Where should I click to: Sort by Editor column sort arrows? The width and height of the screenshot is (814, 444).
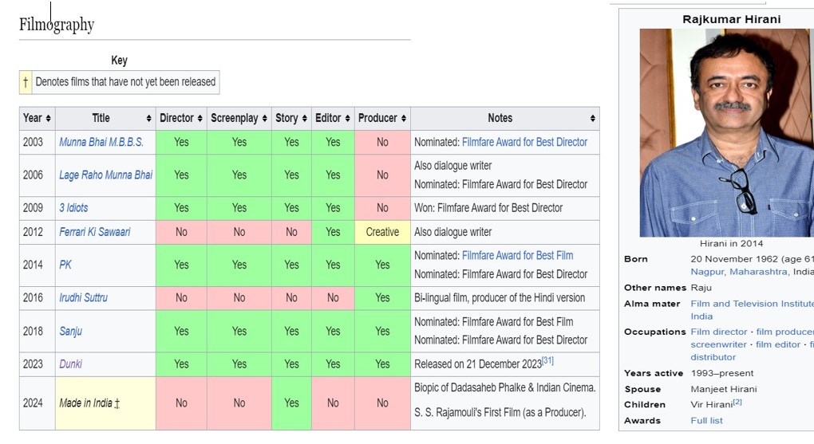point(347,118)
